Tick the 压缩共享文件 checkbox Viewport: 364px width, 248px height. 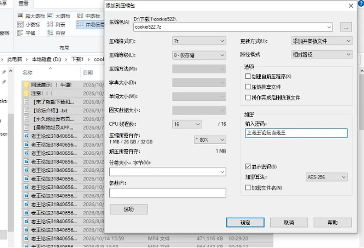coord(248,87)
